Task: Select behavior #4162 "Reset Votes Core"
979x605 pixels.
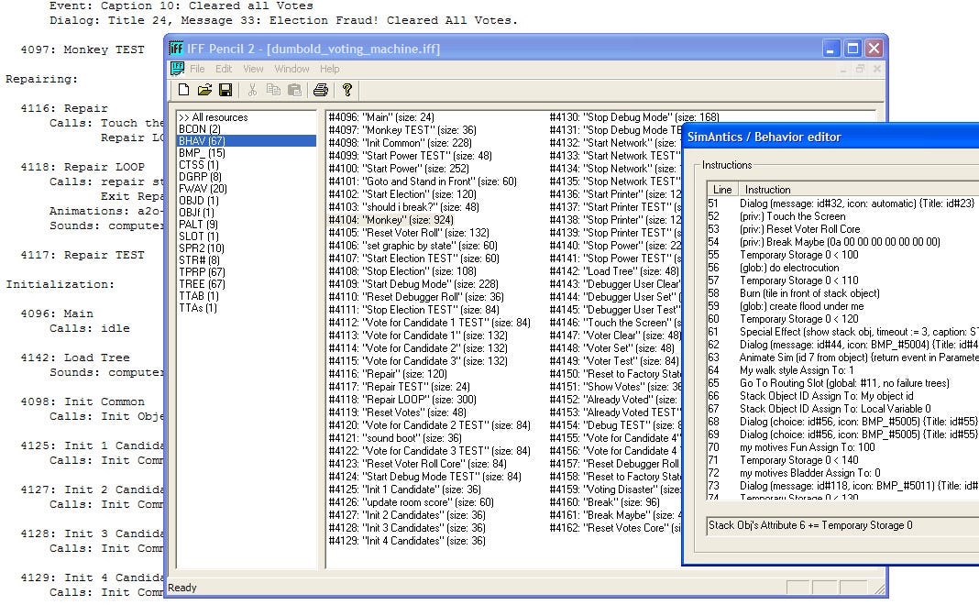Action: click(x=615, y=528)
